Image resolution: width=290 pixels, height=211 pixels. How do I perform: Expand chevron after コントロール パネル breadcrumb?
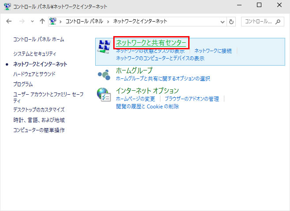pos(108,22)
